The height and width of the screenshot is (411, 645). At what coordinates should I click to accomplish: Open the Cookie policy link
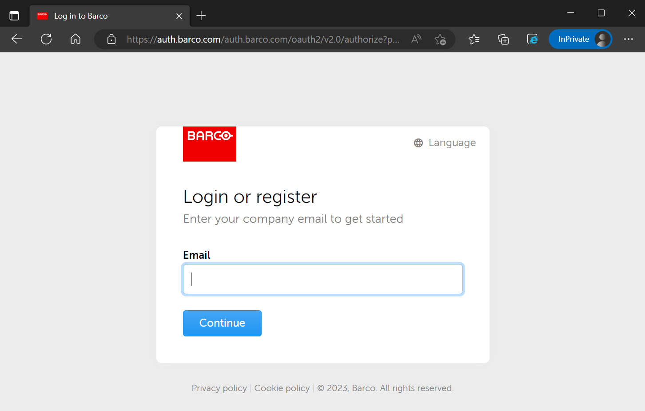[x=282, y=387]
